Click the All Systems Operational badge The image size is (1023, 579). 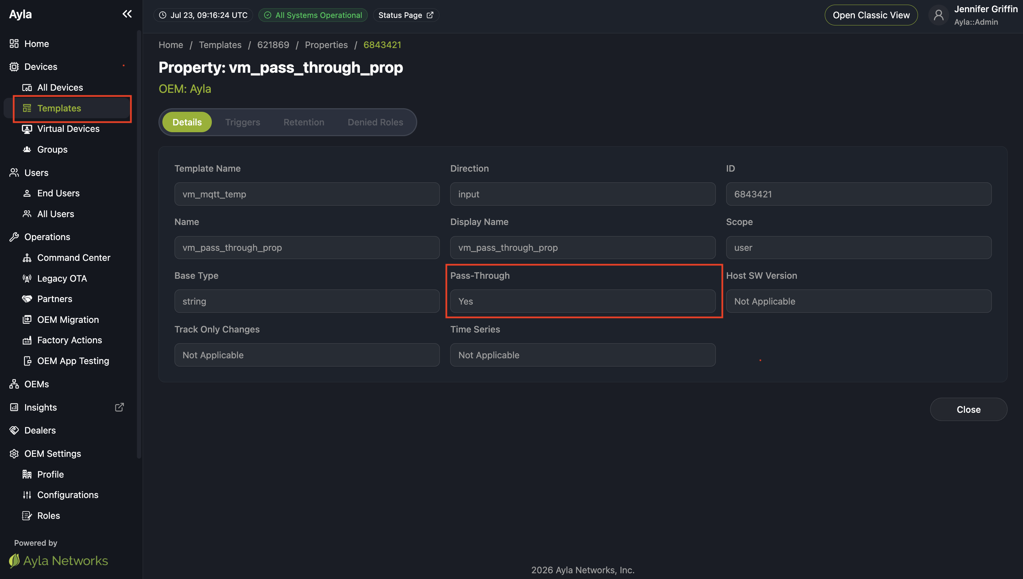click(x=313, y=15)
